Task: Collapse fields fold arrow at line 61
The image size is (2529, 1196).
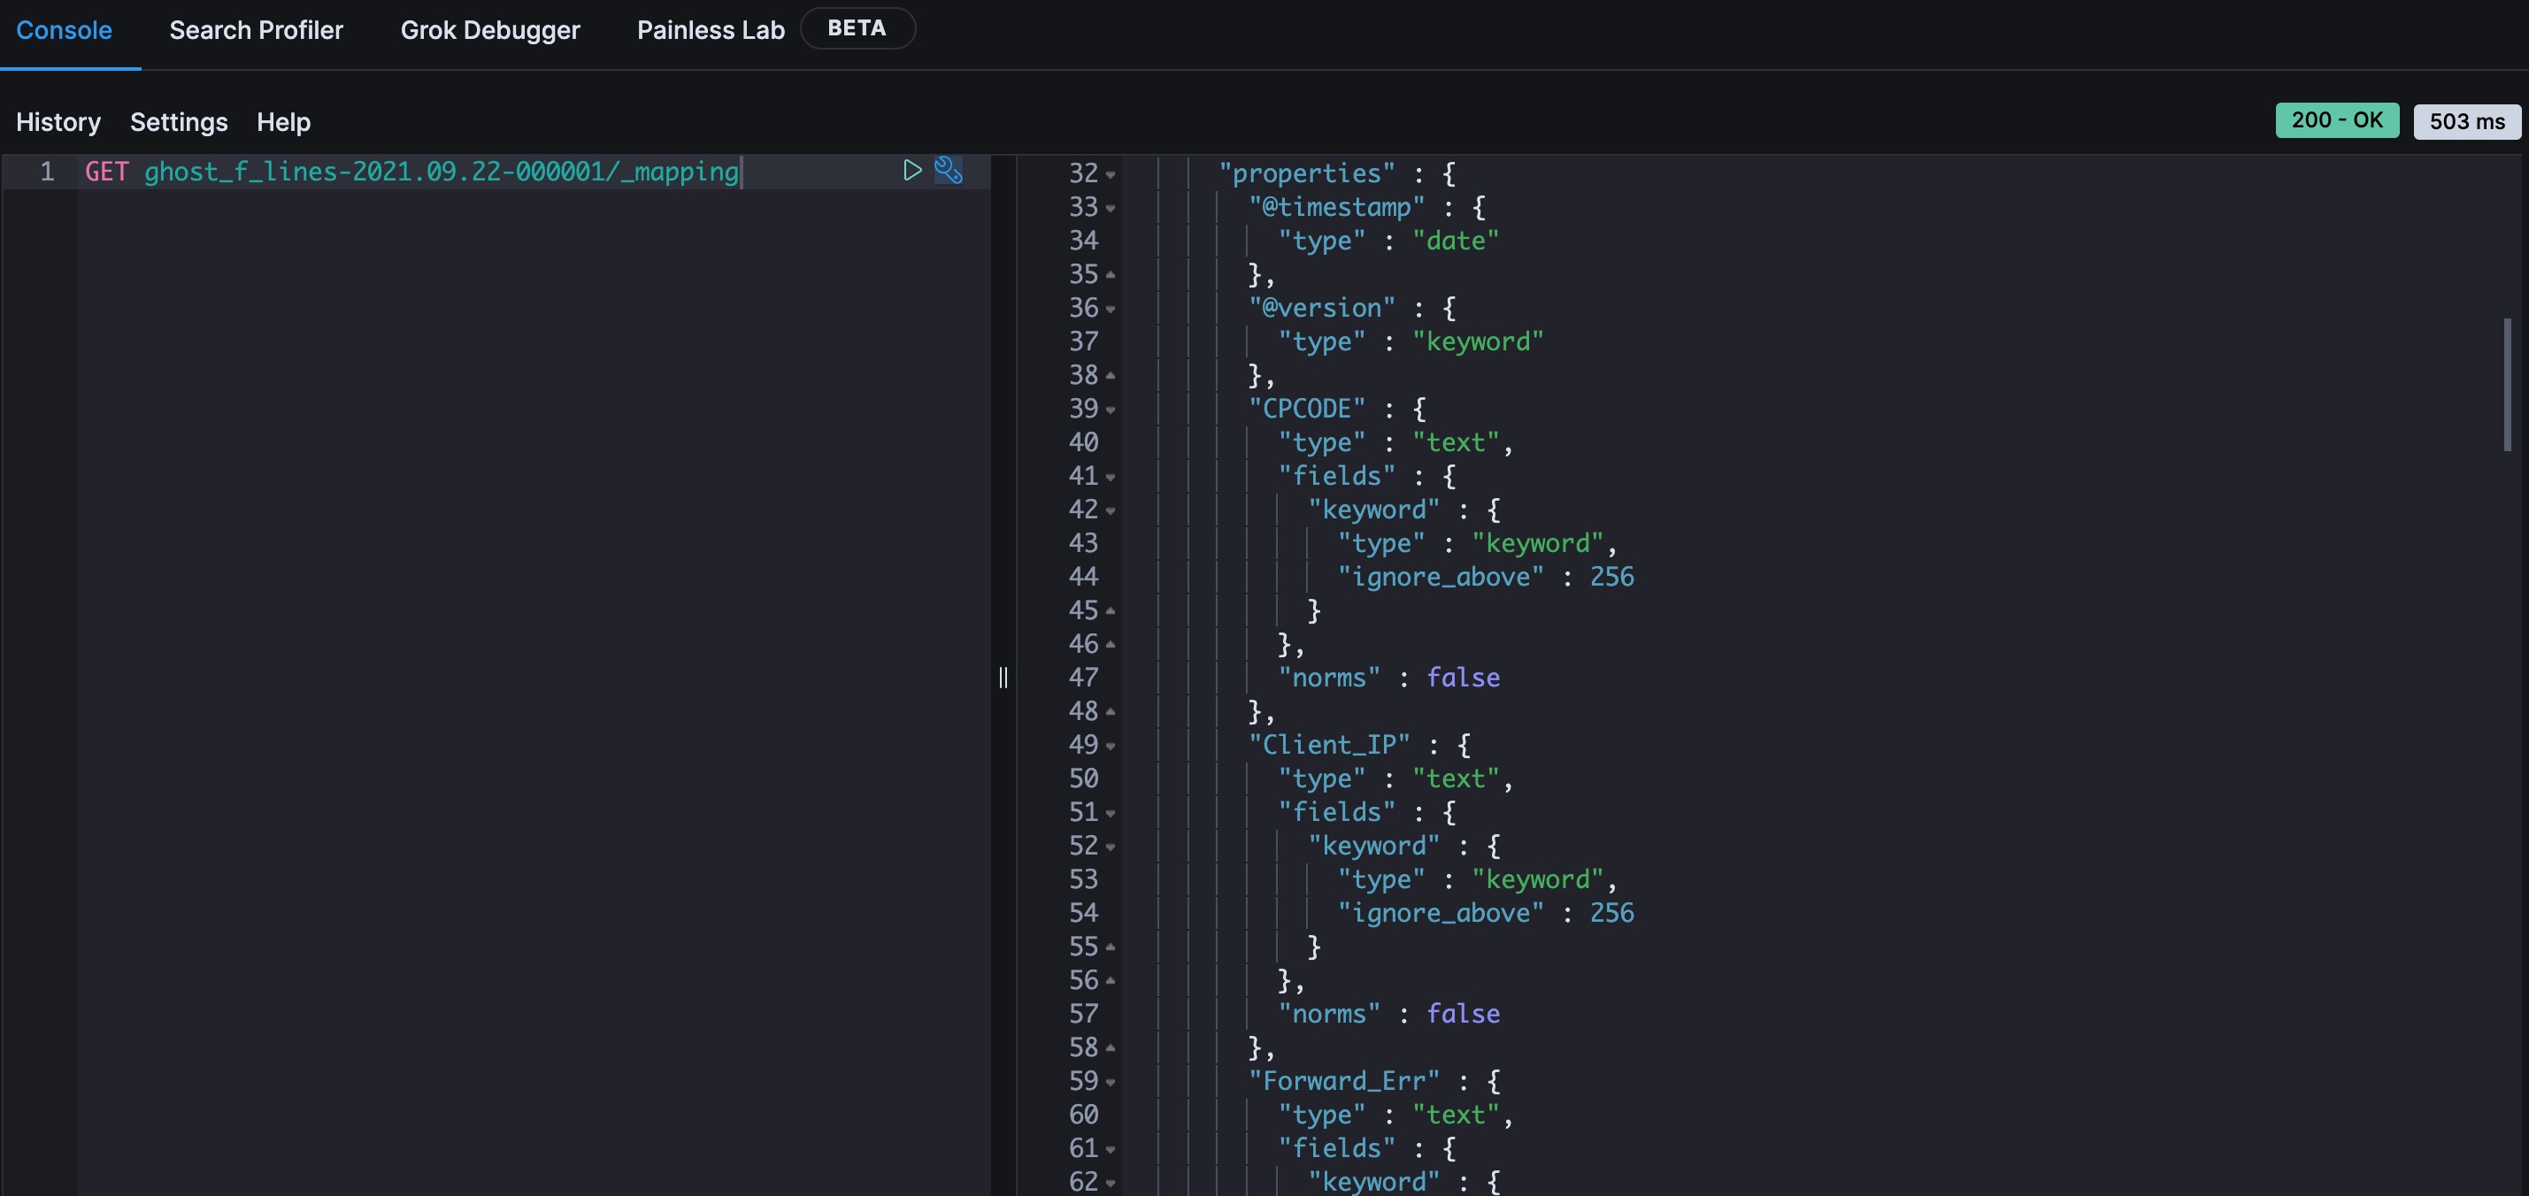Action: point(1111,1150)
